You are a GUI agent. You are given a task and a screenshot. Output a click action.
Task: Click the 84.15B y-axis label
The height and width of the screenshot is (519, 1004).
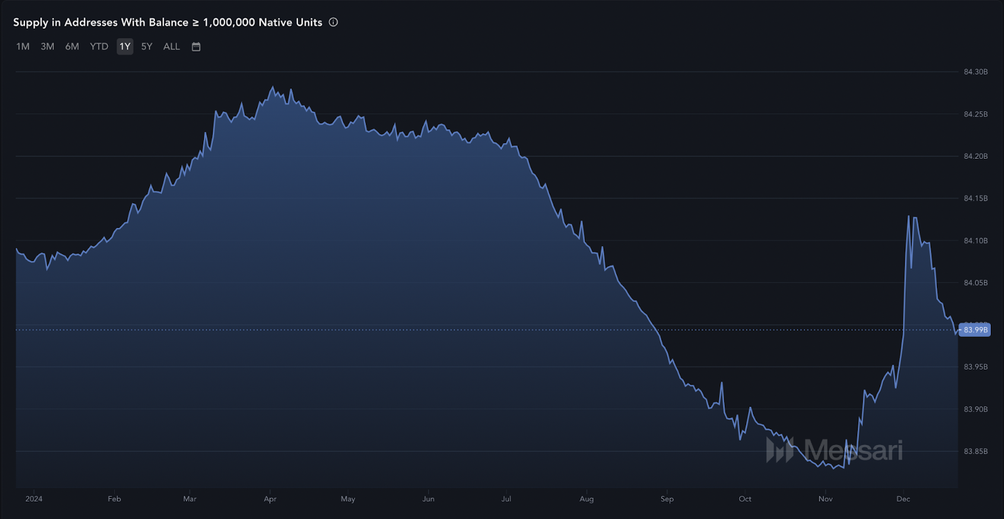976,198
